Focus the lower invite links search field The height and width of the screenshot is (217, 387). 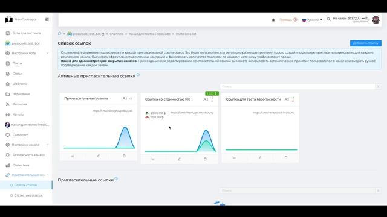pyautogui.click(x=297, y=190)
